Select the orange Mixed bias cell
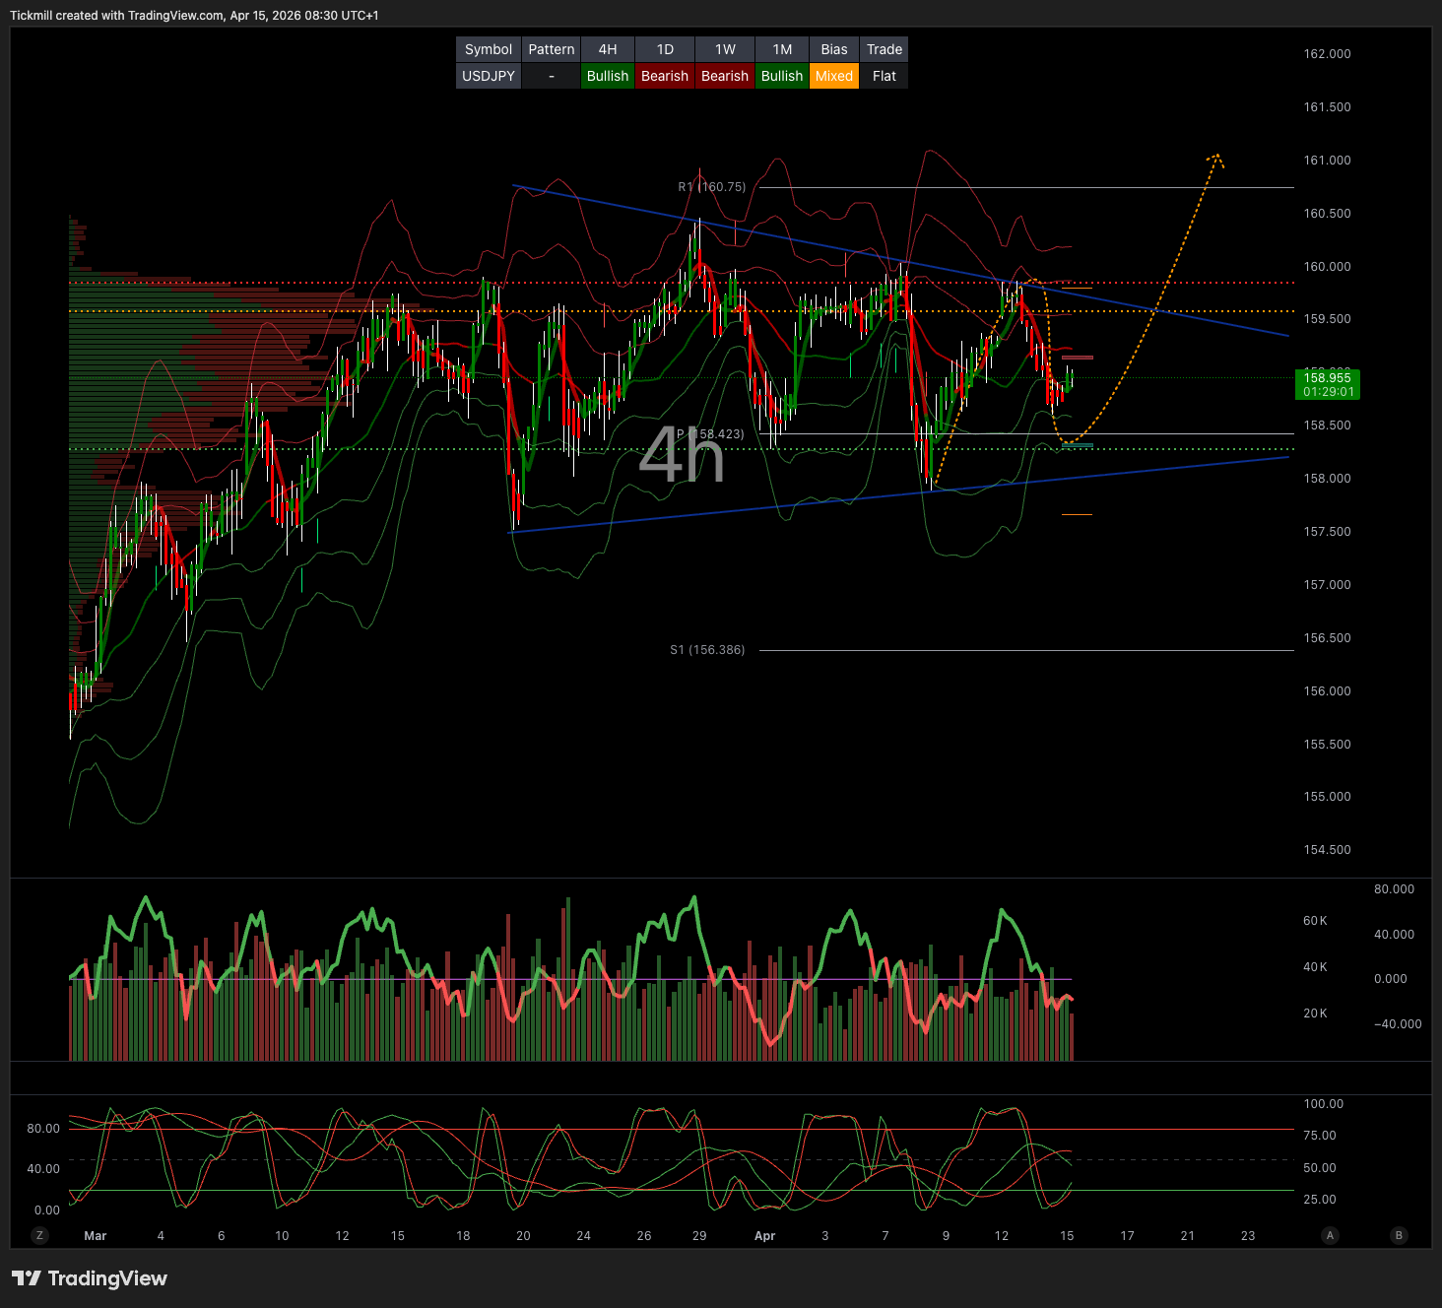The height and width of the screenshot is (1308, 1442). click(x=833, y=76)
